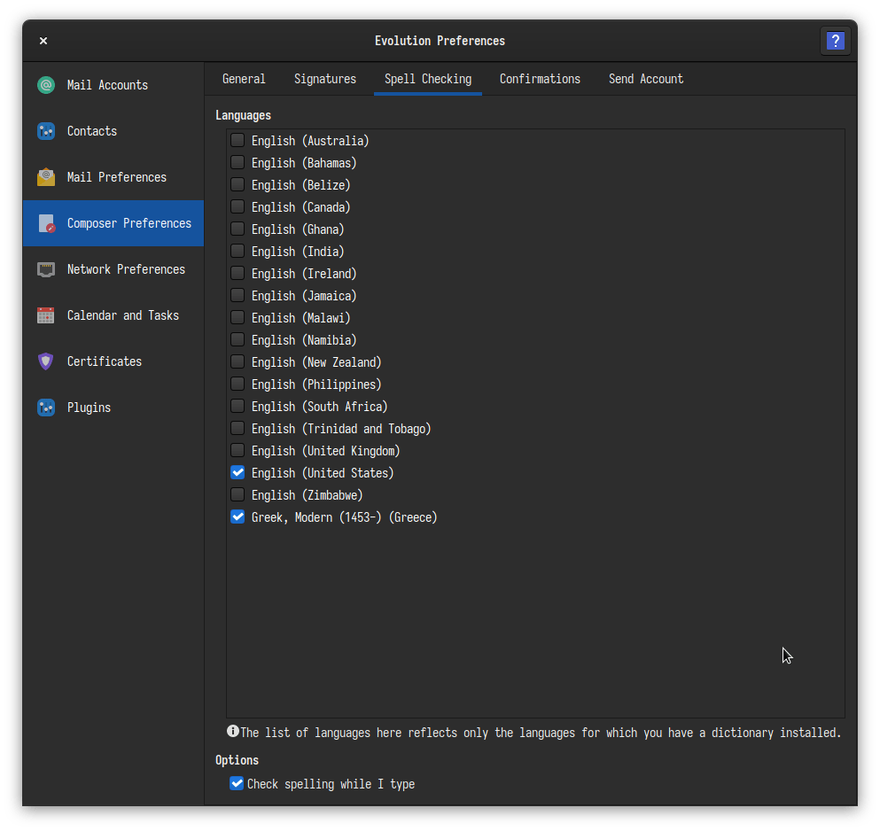The image size is (880, 831).
Task: Open the help question mark button
Action: click(835, 41)
